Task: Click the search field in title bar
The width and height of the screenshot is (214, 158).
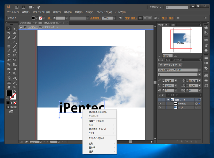Action: coord(177,7)
